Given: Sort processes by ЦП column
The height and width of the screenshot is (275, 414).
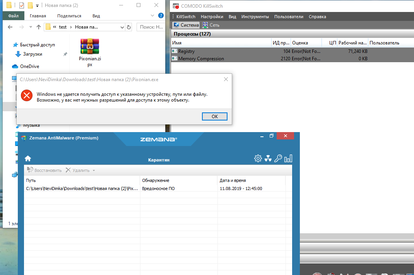Looking at the screenshot, I should pos(330,43).
